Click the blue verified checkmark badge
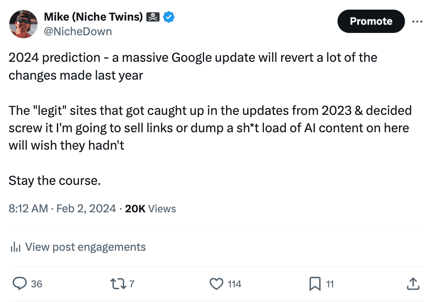Viewport: 432px width, 302px height. coord(169,17)
